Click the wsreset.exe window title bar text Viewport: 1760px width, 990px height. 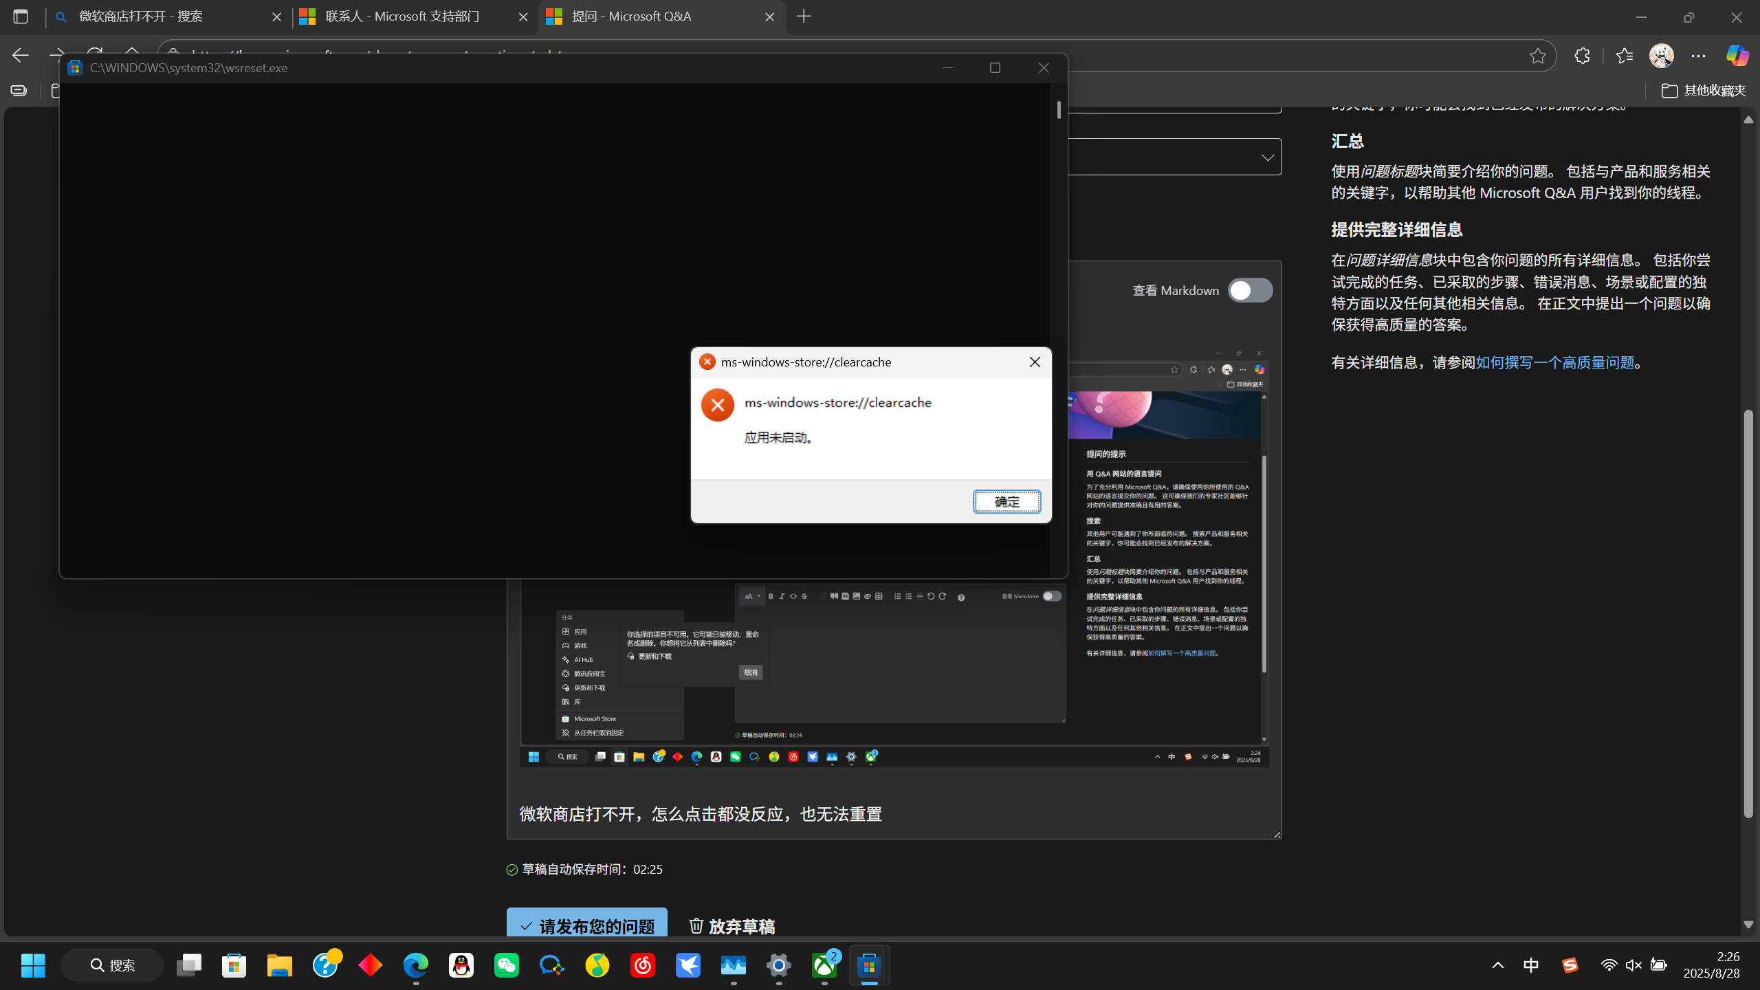pyautogui.click(x=189, y=68)
